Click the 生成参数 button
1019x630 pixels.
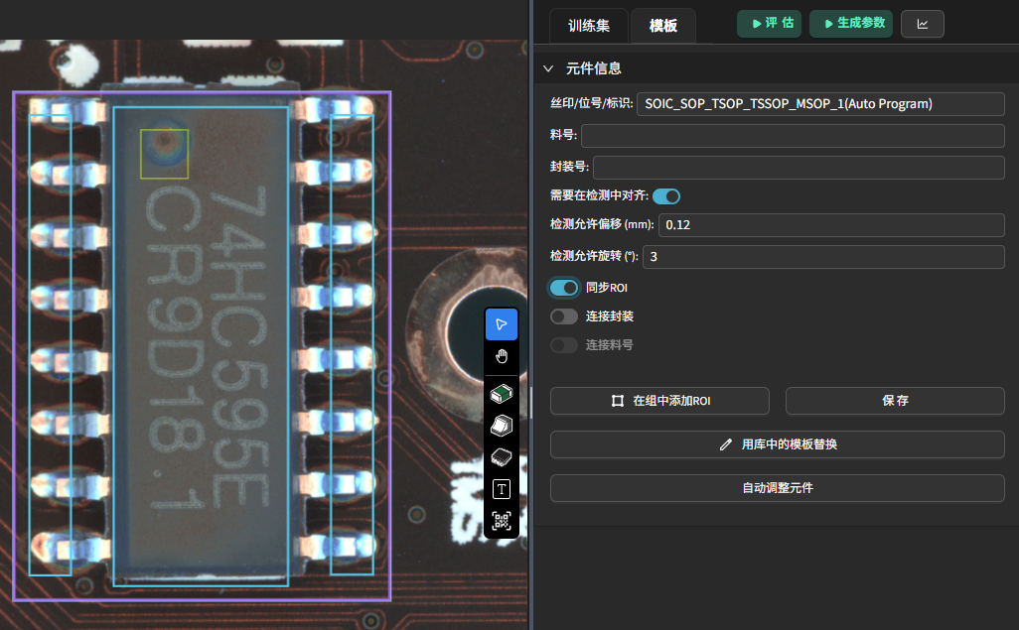(x=851, y=24)
